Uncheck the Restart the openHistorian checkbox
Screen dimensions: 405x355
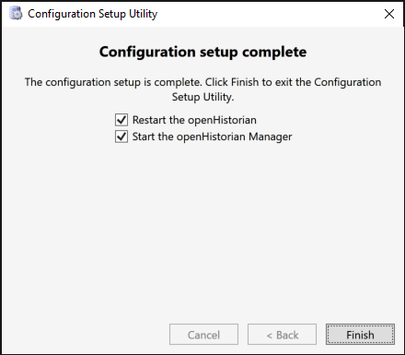pos(121,120)
